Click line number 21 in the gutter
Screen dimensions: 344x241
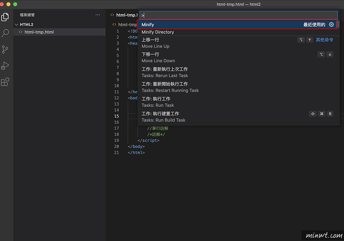(x=117, y=153)
